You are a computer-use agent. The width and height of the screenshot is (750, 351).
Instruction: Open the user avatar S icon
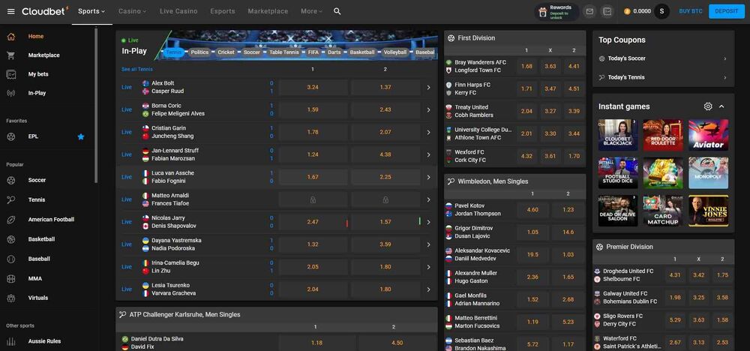pyautogui.click(x=661, y=11)
